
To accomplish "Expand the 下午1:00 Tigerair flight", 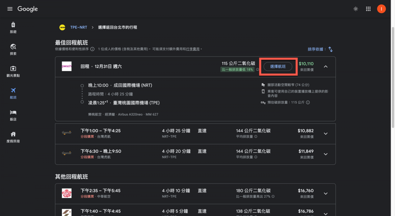I will point(326,134).
